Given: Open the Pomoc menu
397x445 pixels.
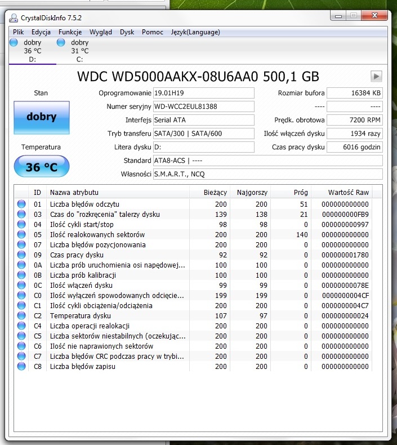Looking at the screenshot, I should pos(153,32).
